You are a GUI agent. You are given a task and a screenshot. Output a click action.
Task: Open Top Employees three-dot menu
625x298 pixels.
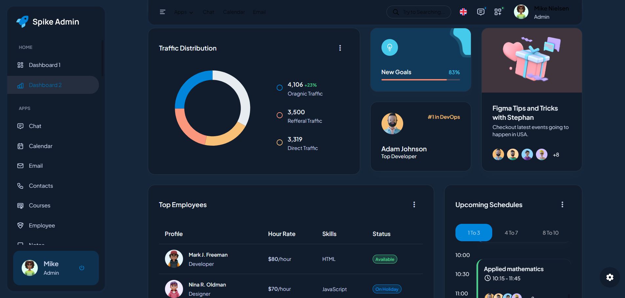coord(414,205)
